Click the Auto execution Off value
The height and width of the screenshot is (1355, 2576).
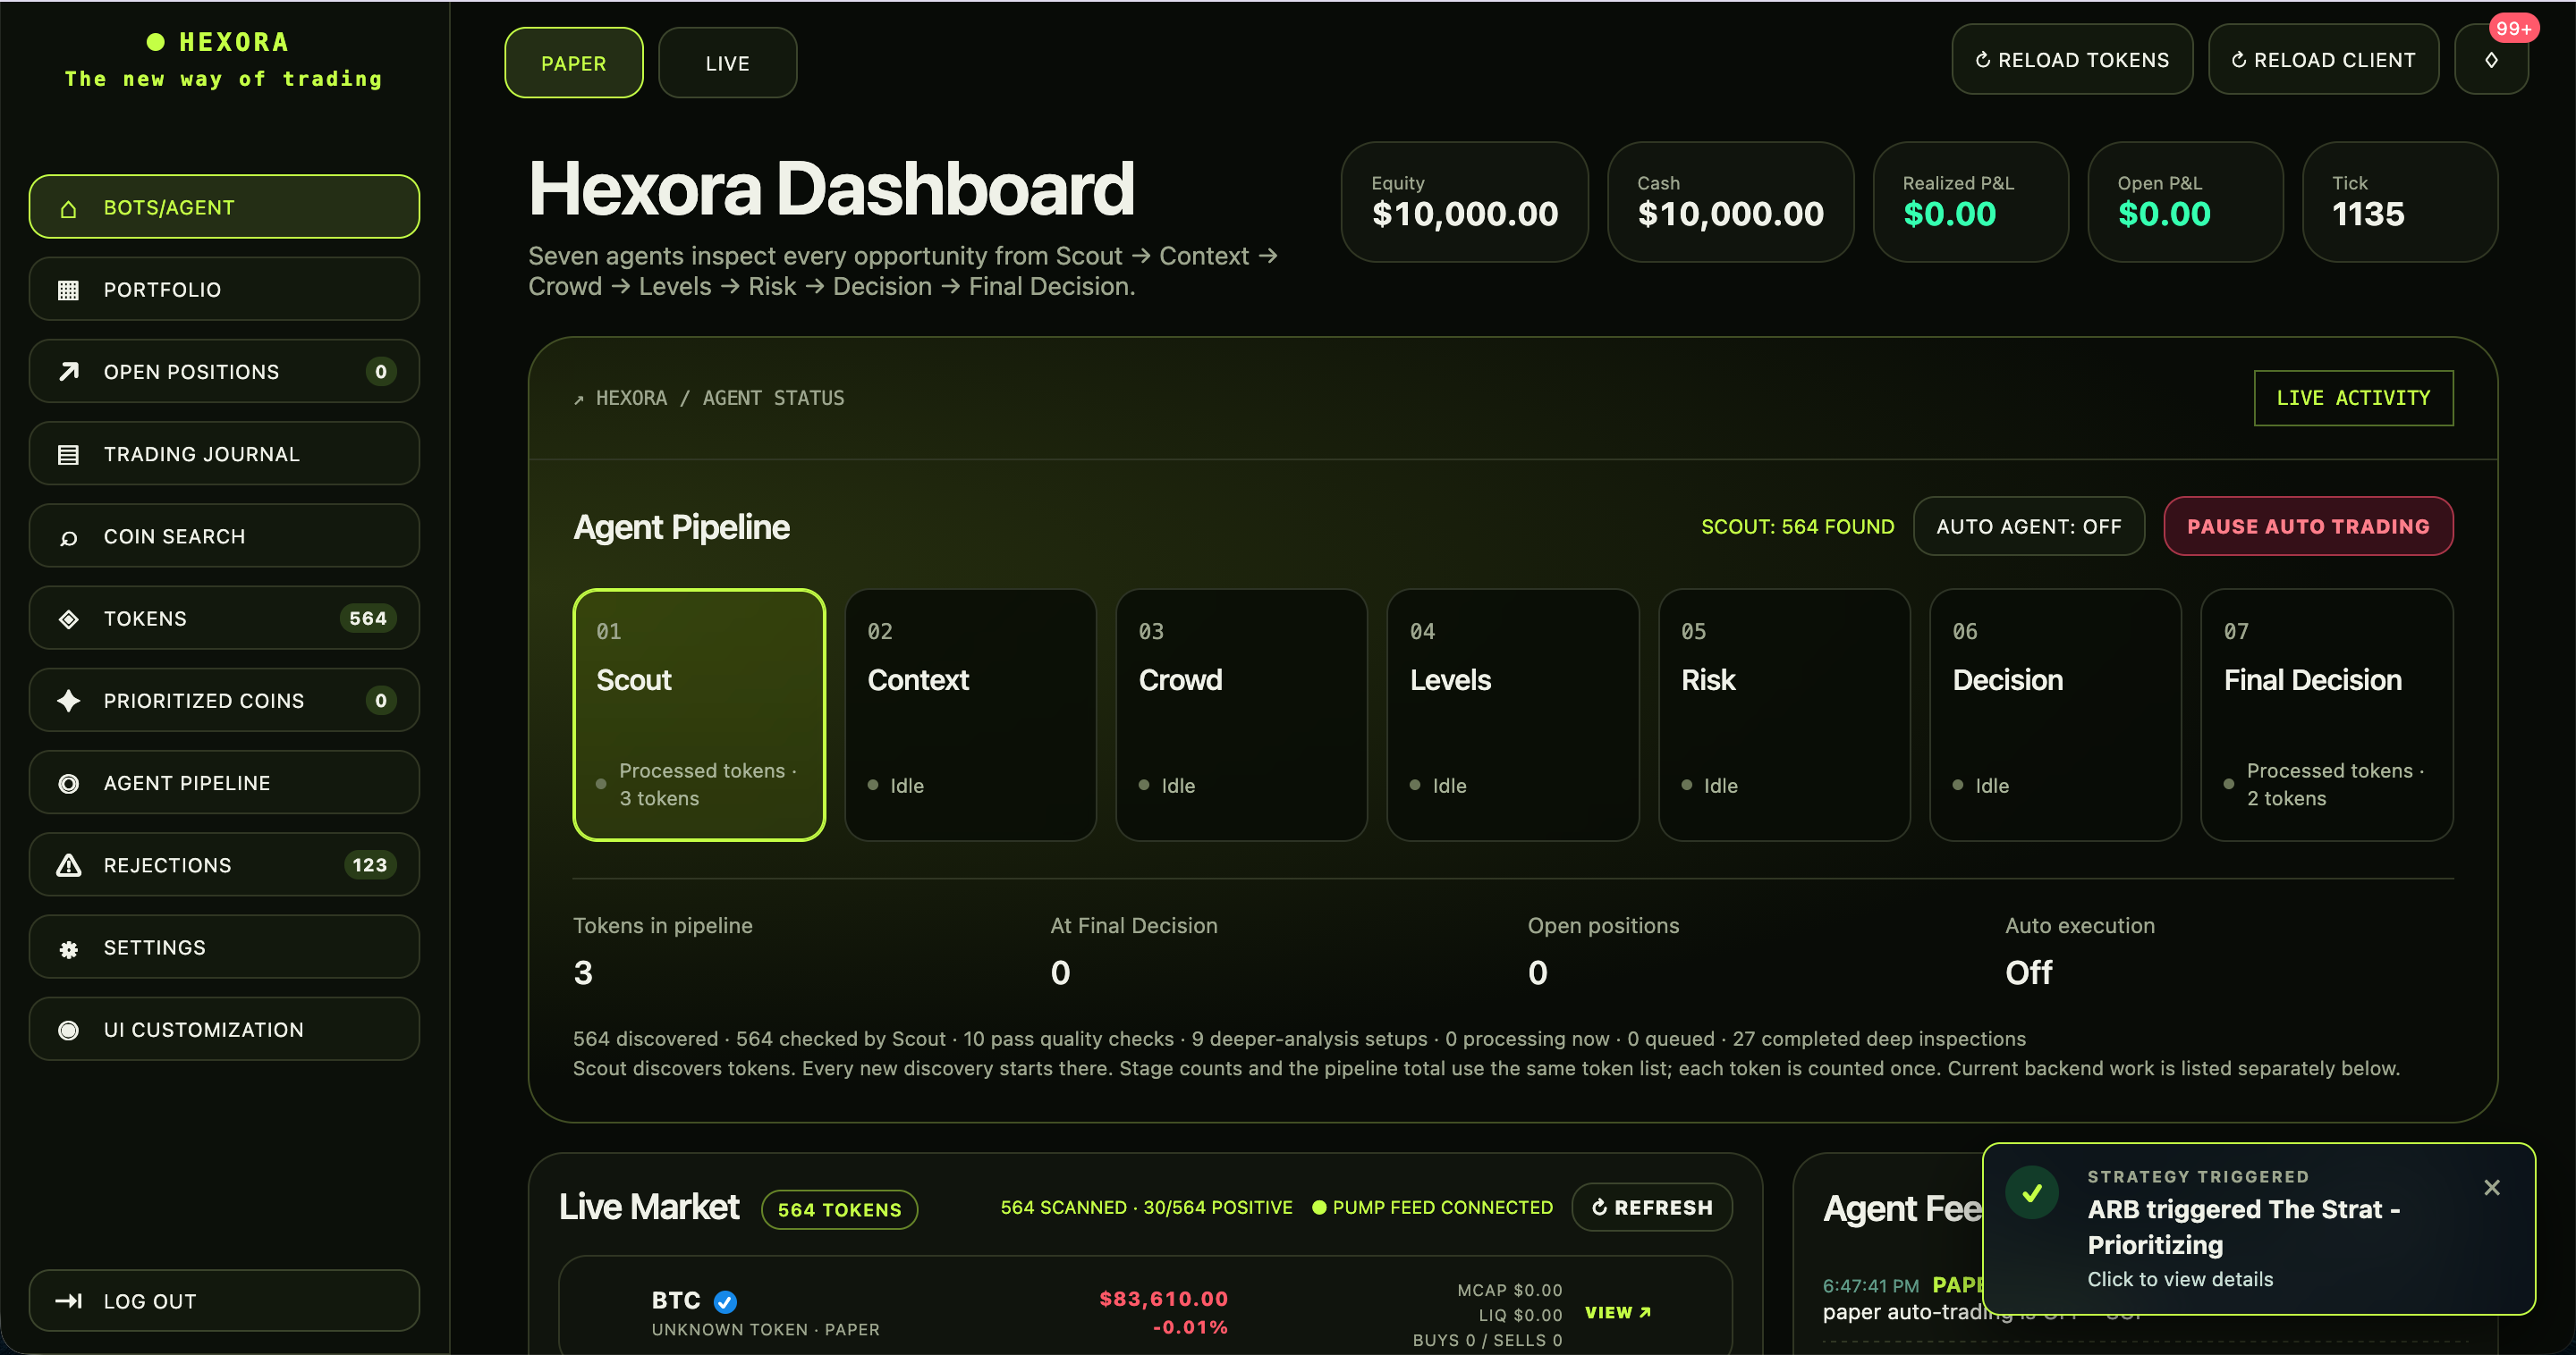click(2028, 972)
